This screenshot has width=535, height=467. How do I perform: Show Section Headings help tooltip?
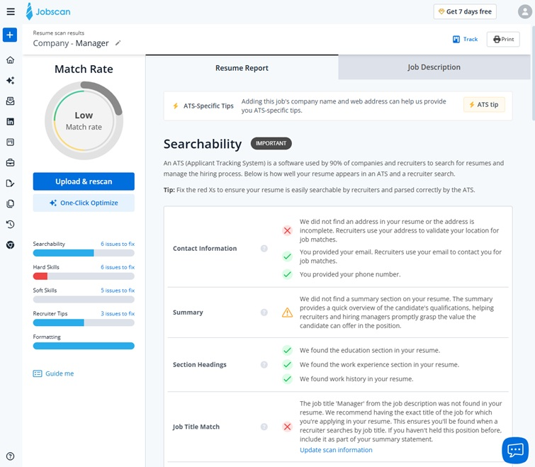(264, 365)
